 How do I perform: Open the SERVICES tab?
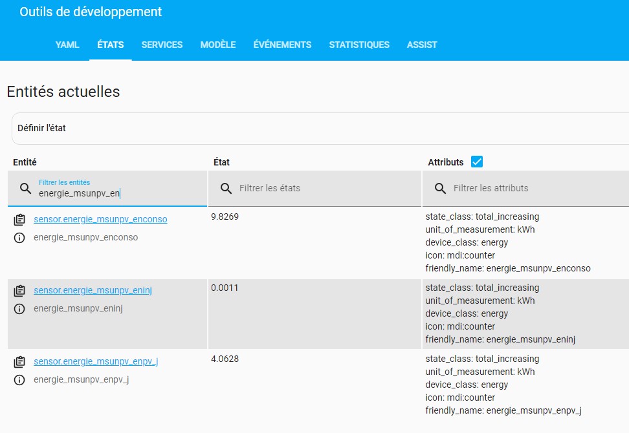click(x=162, y=45)
